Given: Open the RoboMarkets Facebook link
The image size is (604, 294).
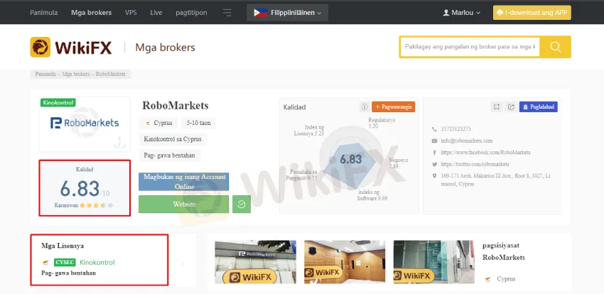Looking at the screenshot, I should click(x=485, y=153).
